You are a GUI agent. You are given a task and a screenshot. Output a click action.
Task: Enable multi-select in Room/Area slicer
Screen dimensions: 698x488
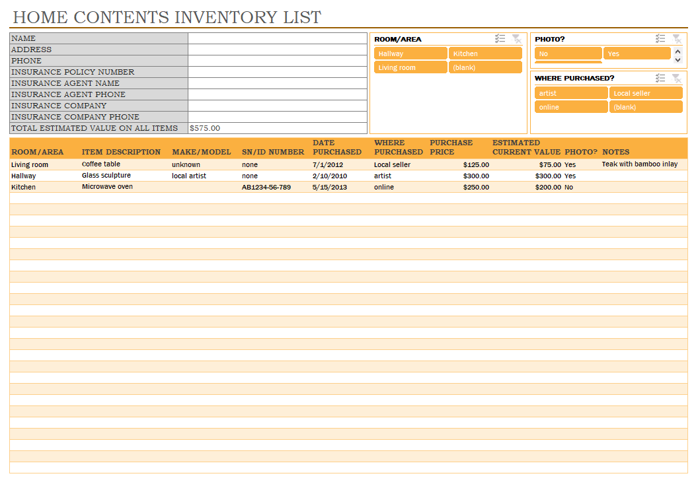click(500, 39)
